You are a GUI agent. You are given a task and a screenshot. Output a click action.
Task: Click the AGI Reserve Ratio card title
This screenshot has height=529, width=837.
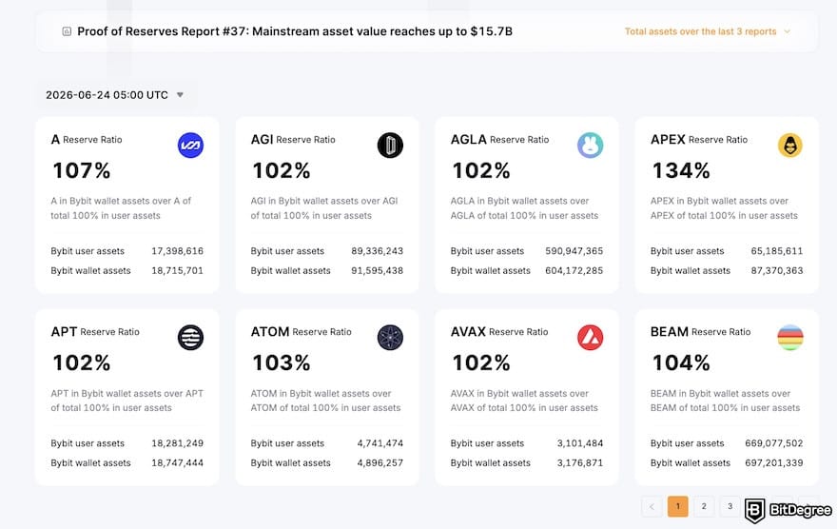tap(293, 139)
